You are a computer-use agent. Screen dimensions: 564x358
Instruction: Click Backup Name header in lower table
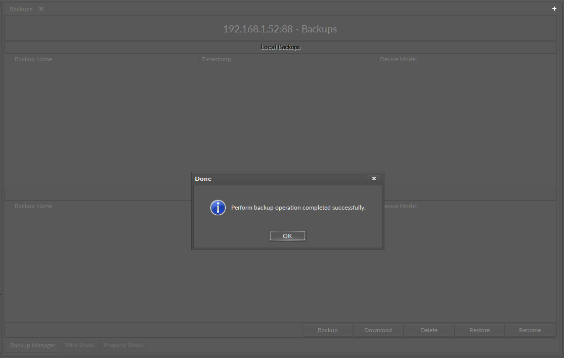click(x=33, y=206)
